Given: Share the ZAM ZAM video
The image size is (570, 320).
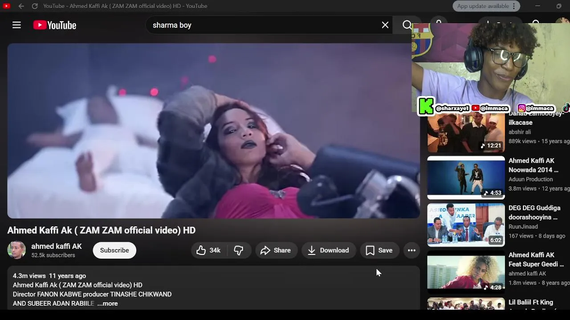Looking at the screenshot, I should (x=276, y=250).
